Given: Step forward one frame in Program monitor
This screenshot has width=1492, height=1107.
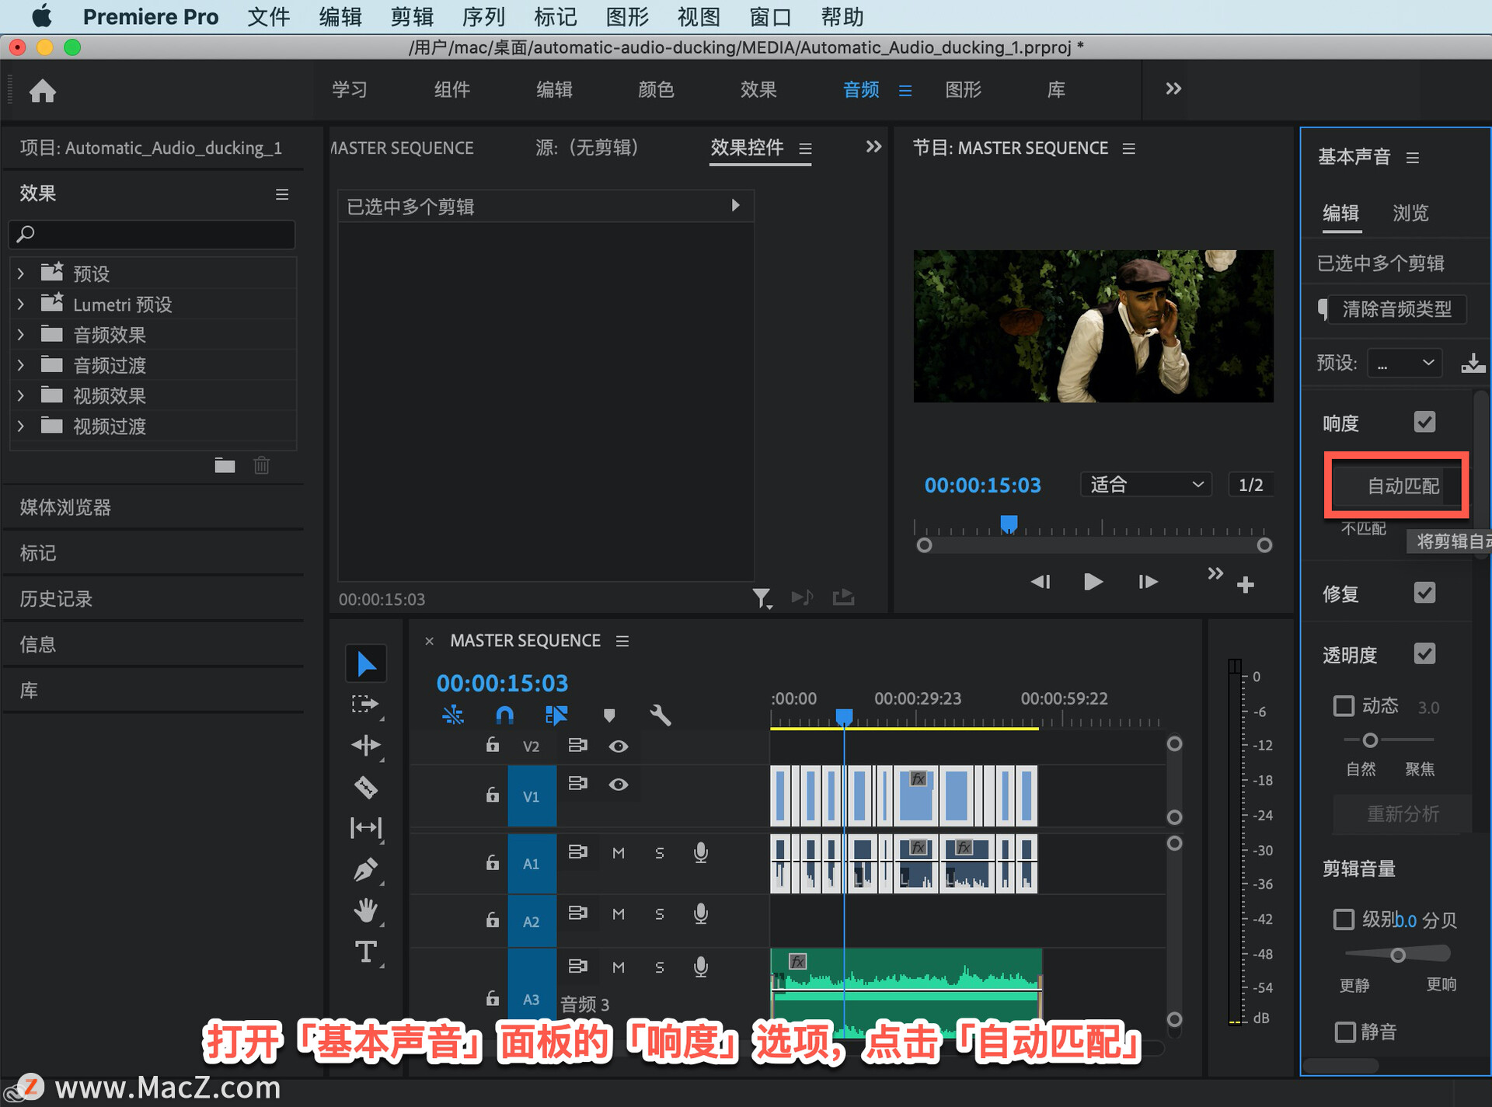Looking at the screenshot, I should tap(1148, 582).
